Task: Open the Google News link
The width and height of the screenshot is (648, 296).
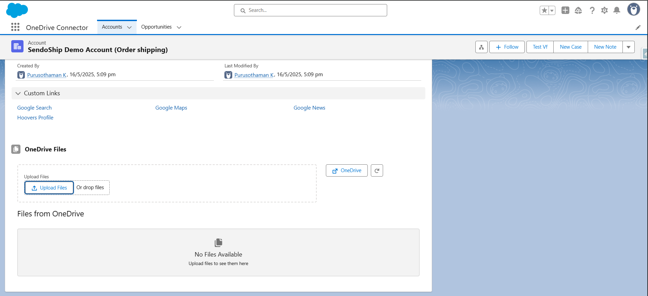Action: [310, 108]
